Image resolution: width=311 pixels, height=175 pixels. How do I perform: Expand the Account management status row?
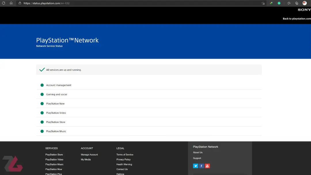[x=149, y=85]
